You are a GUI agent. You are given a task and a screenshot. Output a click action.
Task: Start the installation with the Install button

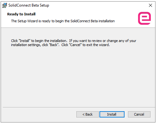[112, 114]
